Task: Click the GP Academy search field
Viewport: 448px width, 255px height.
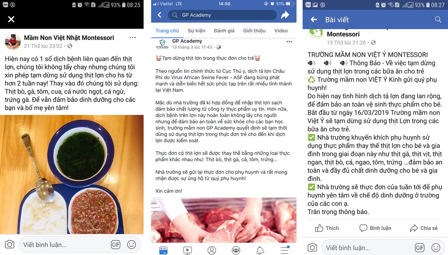Action: (x=222, y=15)
